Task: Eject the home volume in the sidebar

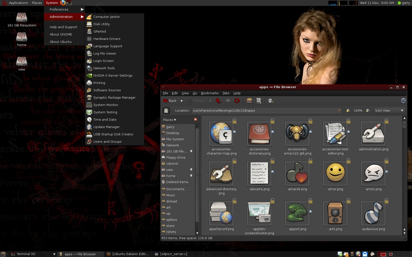Action: point(192,175)
